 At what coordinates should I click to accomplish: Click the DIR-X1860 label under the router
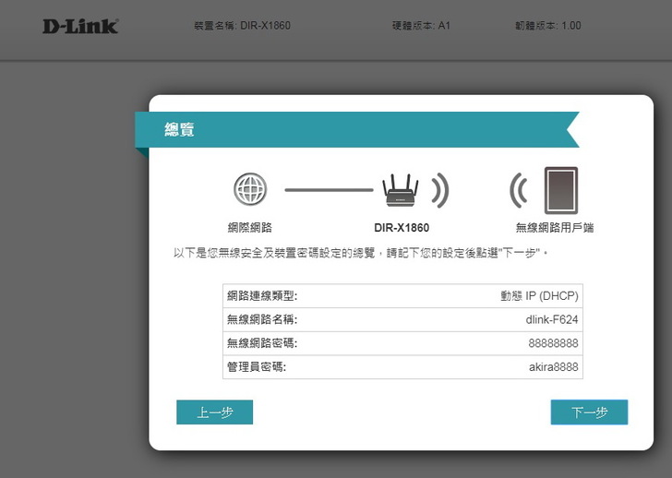point(402,227)
